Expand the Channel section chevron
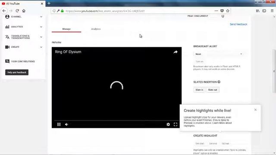 click(x=41, y=17)
